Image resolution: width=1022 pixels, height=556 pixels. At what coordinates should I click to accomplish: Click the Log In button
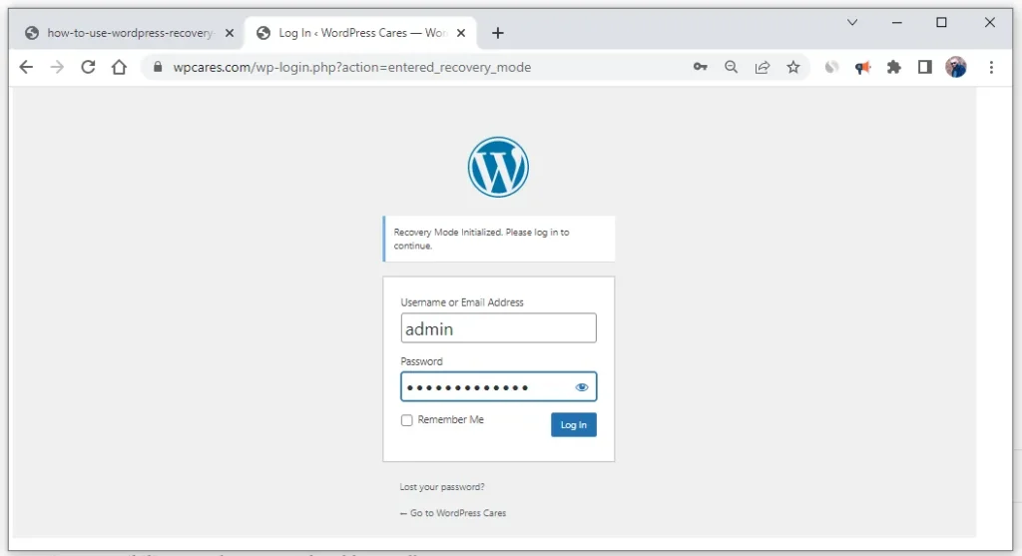574,425
